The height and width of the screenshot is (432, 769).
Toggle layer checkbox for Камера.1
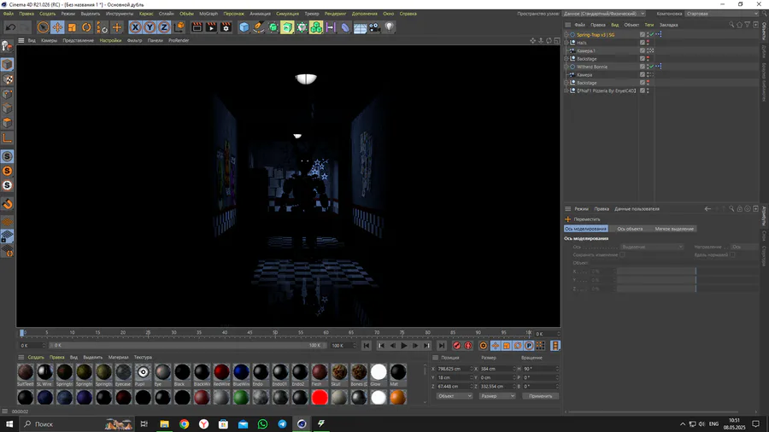click(x=642, y=50)
